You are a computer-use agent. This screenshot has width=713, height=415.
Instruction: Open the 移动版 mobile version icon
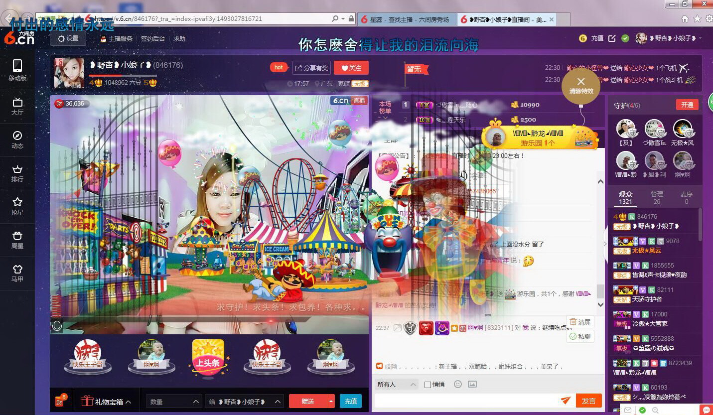pyautogui.click(x=17, y=70)
